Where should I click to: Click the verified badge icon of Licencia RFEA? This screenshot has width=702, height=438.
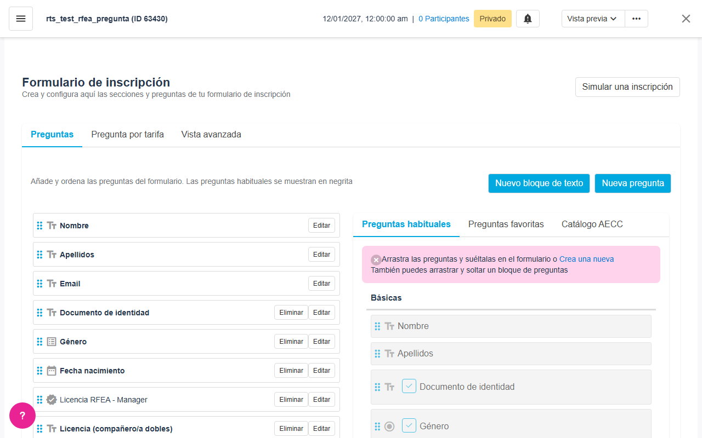pos(52,400)
